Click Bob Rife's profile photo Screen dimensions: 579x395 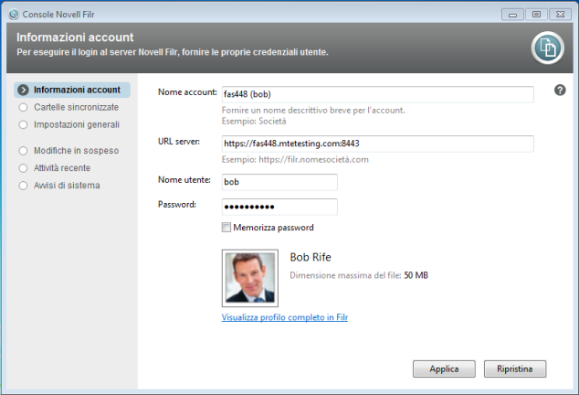point(250,278)
